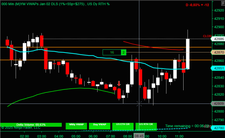This screenshot has width=225, height=138.
Task: Click the 08:45 crosshair time marker
Action: pyautogui.click(x=139, y=136)
